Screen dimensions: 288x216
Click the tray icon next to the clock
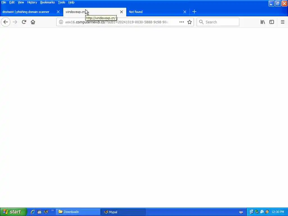tap(267, 212)
